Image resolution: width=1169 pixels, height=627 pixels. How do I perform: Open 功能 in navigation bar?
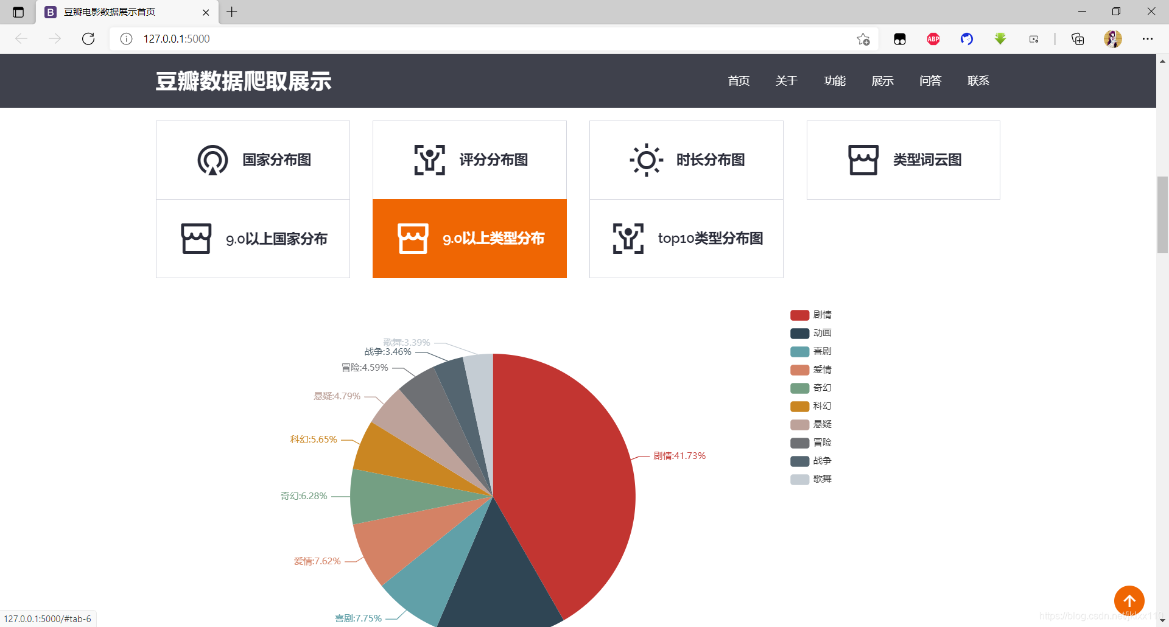pyautogui.click(x=835, y=81)
